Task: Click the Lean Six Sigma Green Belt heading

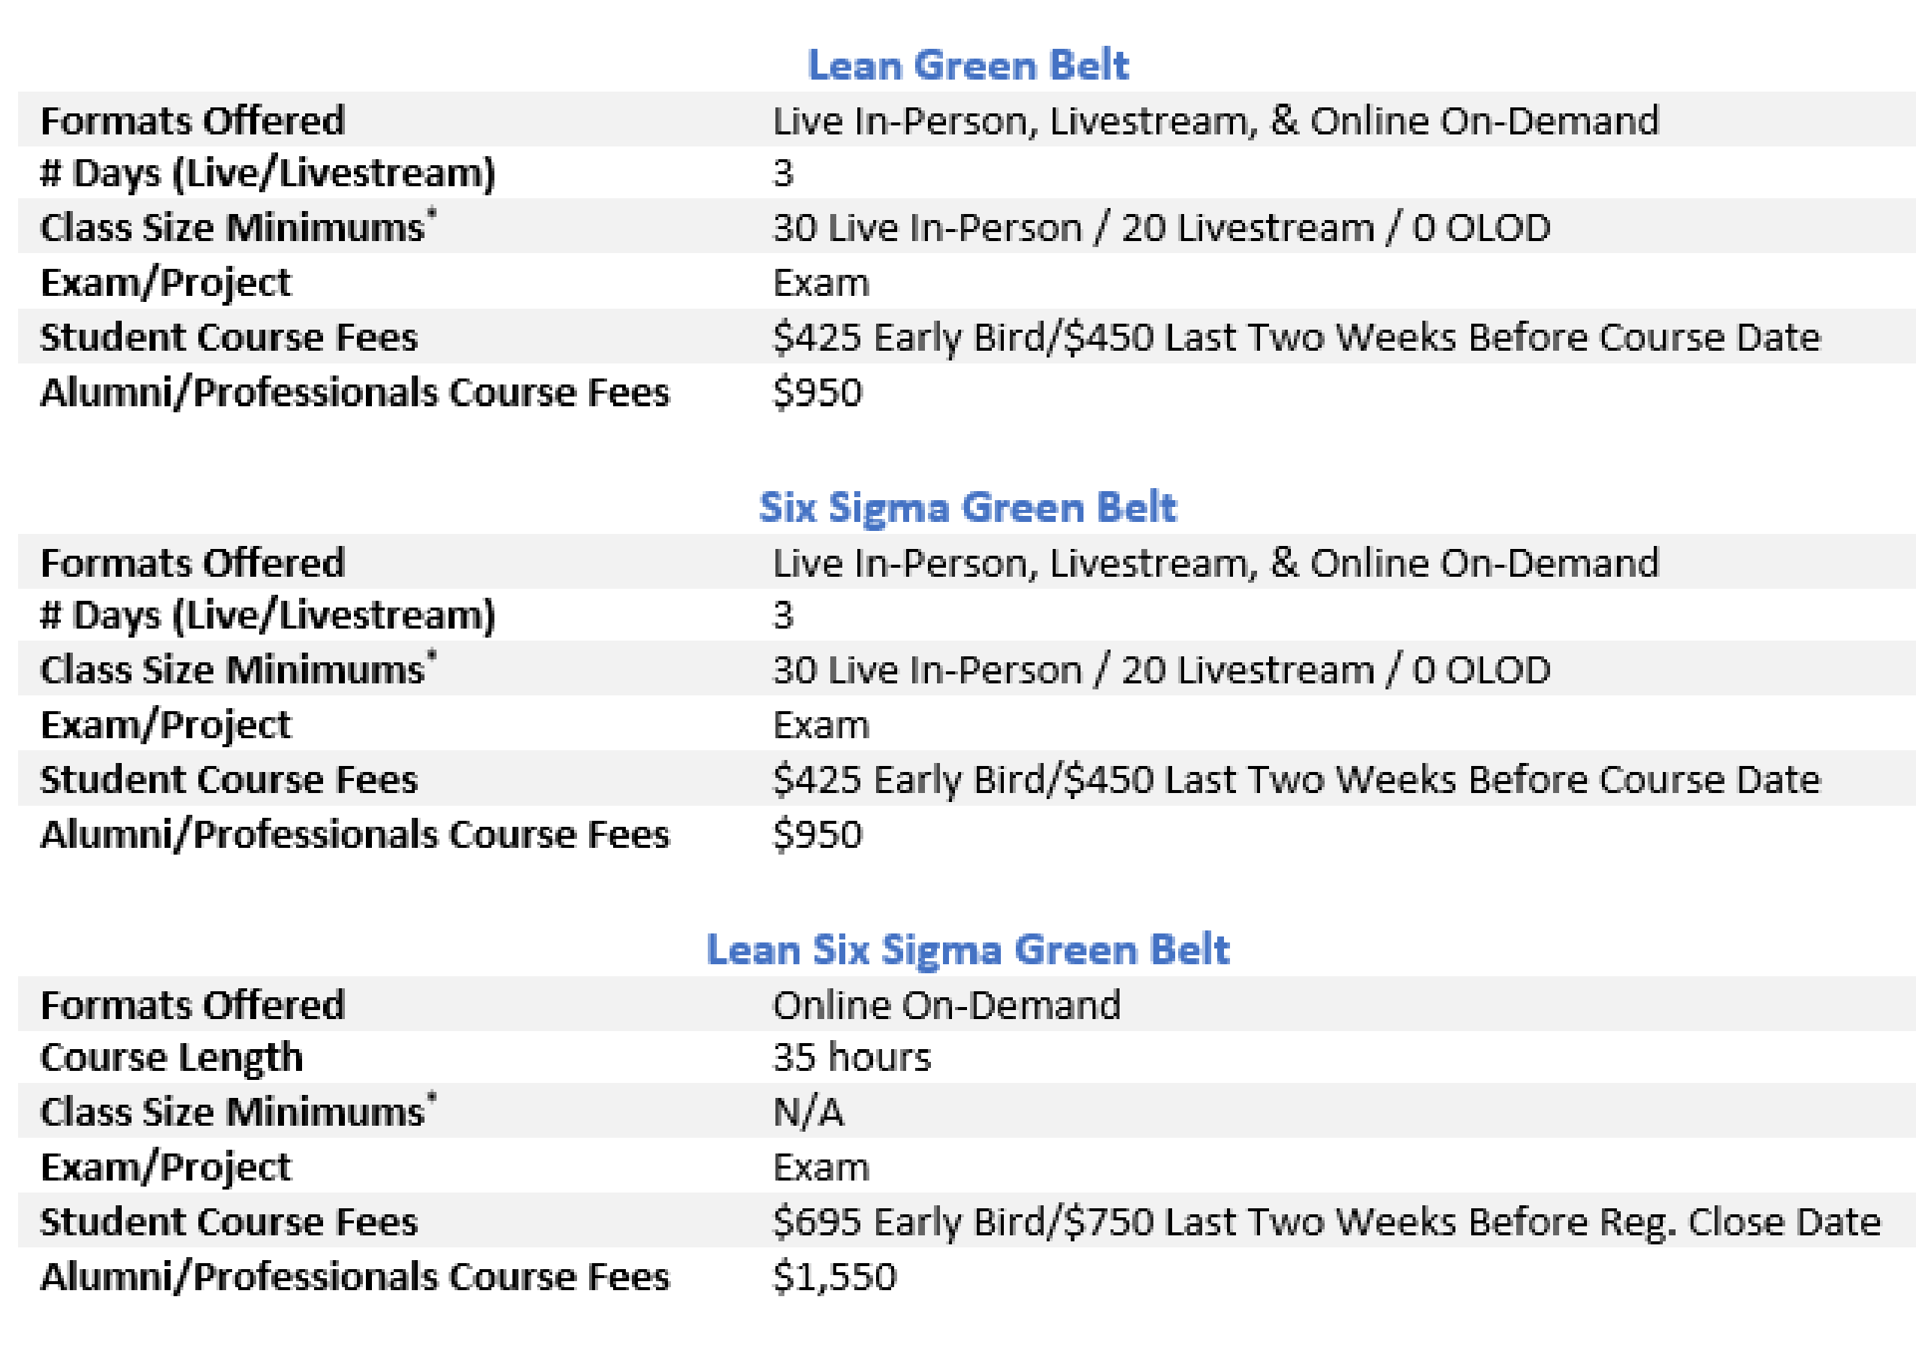Action: (967, 949)
